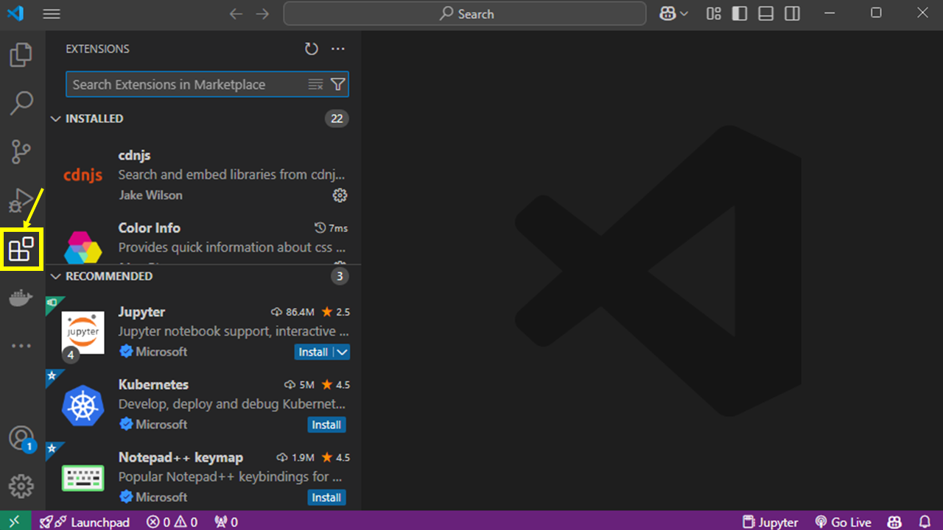Open the Notepad++ keymap extension

(203, 477)
